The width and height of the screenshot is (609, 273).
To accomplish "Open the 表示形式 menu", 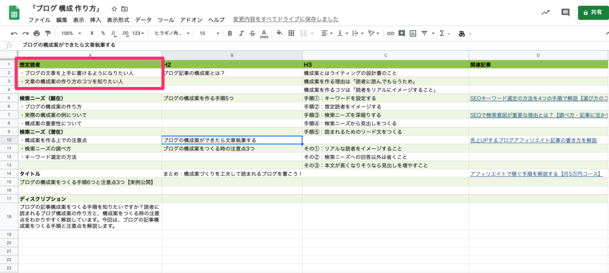I will click(x=118, y=20).
